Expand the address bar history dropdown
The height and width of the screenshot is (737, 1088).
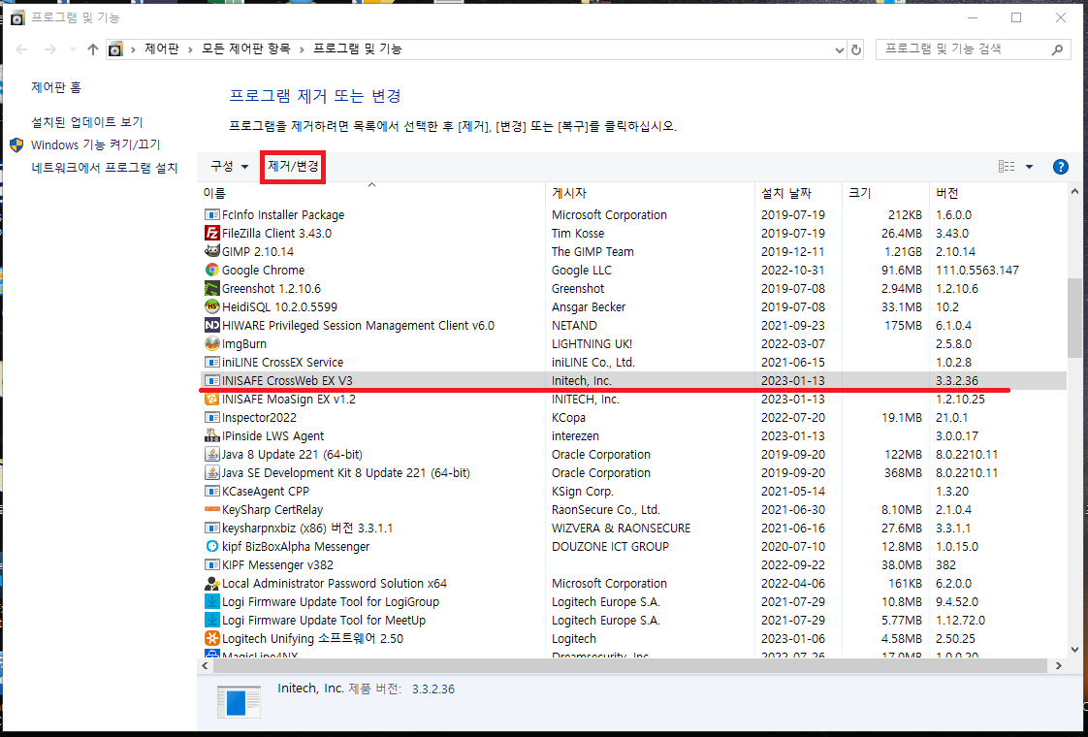tap(839, 50)
